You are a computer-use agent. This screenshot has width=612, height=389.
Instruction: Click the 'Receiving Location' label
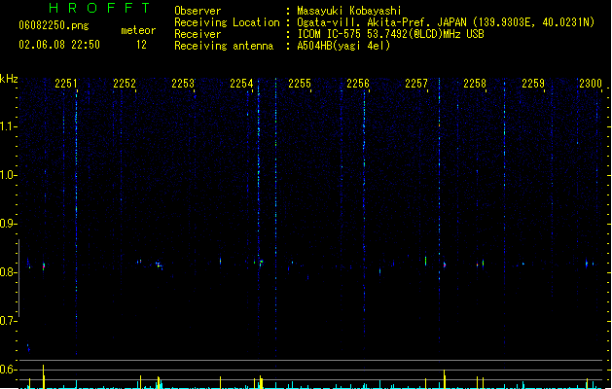[x=227, y=22]
